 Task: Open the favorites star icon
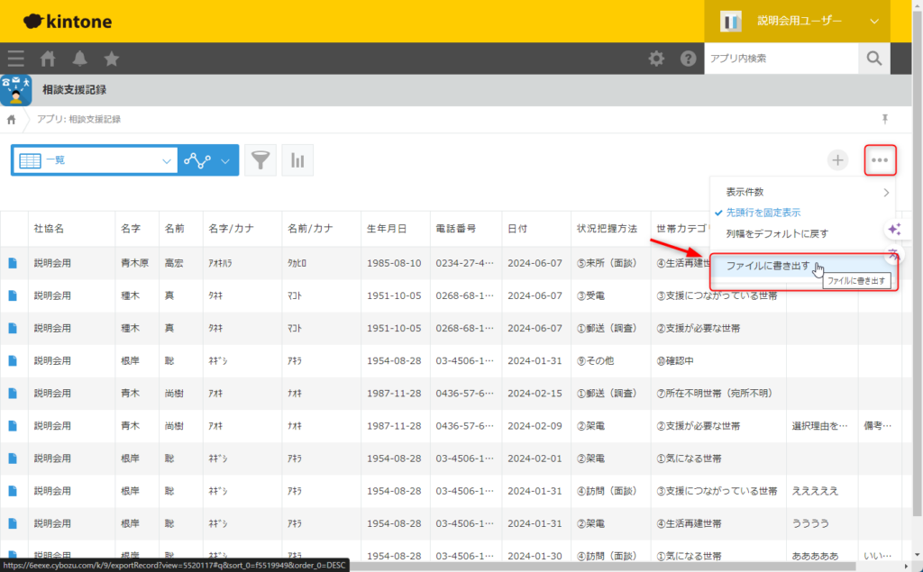click(112, 59)
